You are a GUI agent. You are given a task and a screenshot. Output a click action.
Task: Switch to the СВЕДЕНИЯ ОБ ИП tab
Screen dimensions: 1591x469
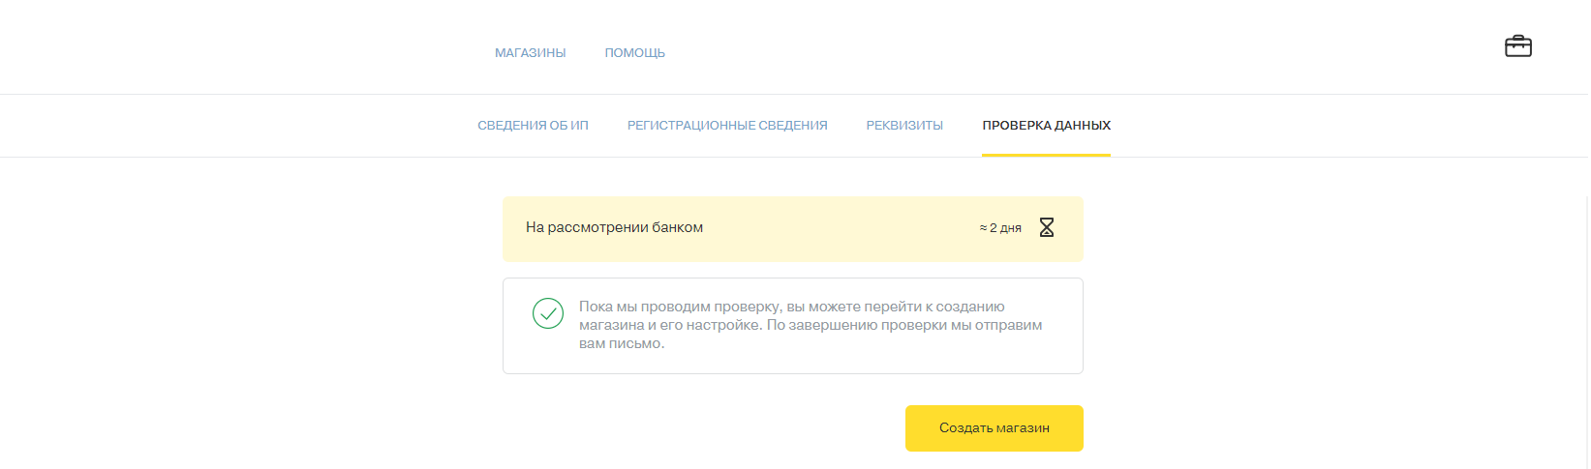533,126
